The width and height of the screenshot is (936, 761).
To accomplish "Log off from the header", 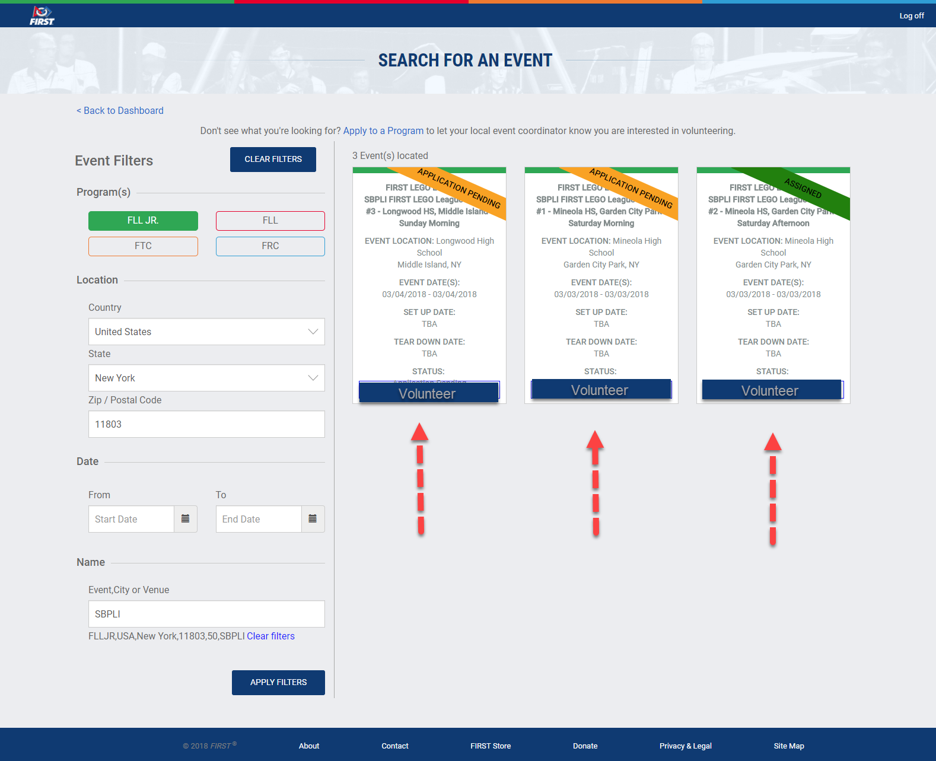I will click(912, 16).
